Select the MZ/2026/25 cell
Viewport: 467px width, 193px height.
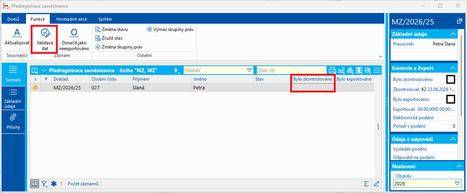pos(70,88)
